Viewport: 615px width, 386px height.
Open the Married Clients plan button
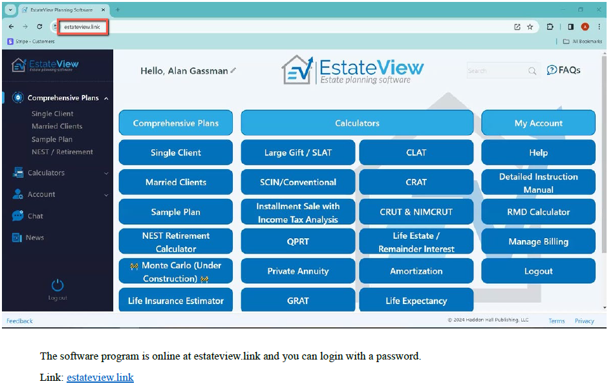point(176,182)
